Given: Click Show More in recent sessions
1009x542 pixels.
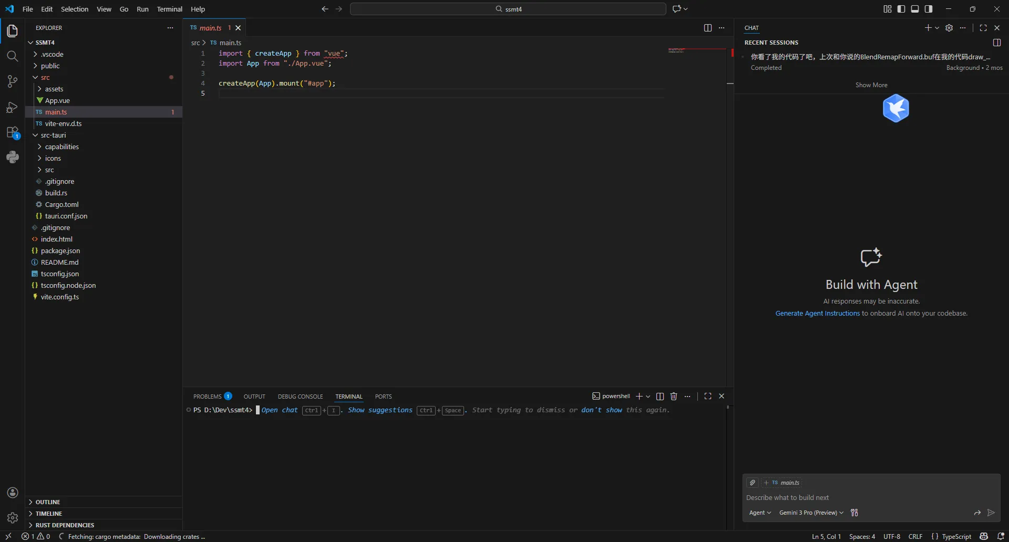Looking at the screenshot, I should click(x=871, y=85).
